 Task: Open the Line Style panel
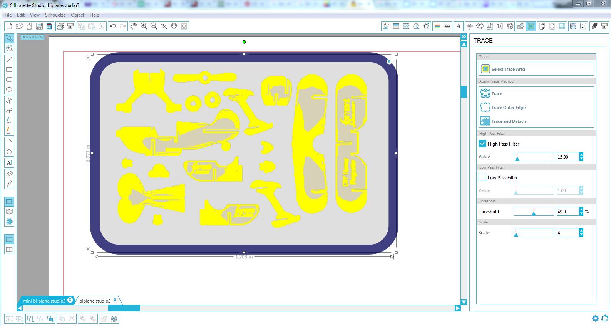(447, 26)
